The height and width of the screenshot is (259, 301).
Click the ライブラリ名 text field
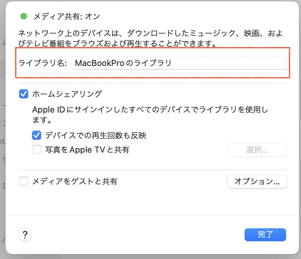[179, 63]
